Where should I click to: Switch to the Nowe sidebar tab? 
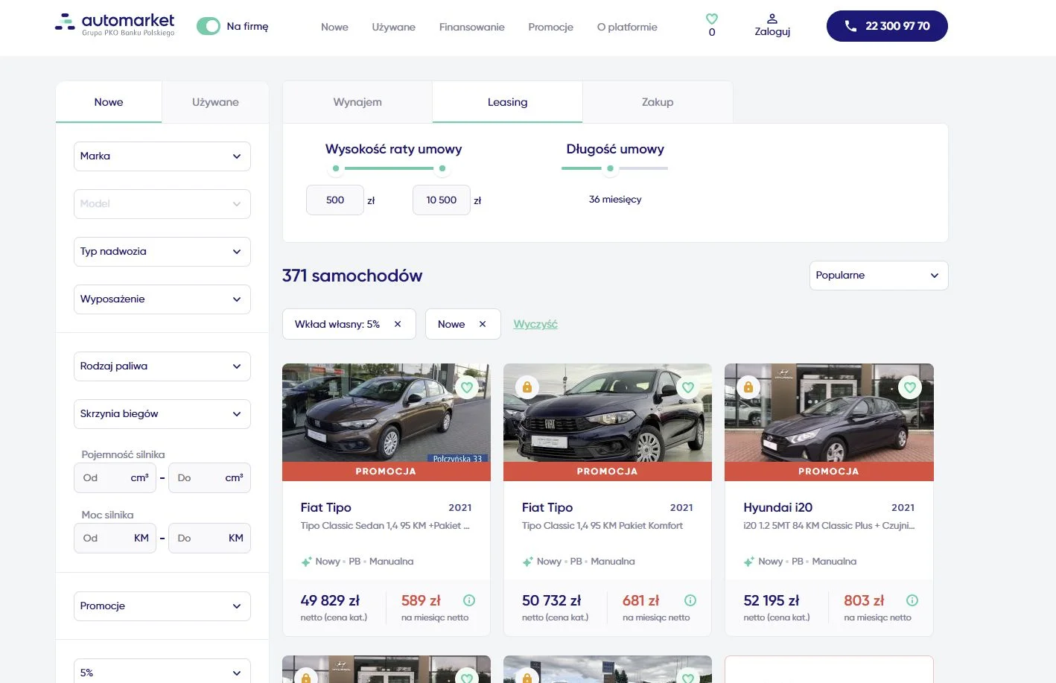pyautogui.click(x=109, y=102)
